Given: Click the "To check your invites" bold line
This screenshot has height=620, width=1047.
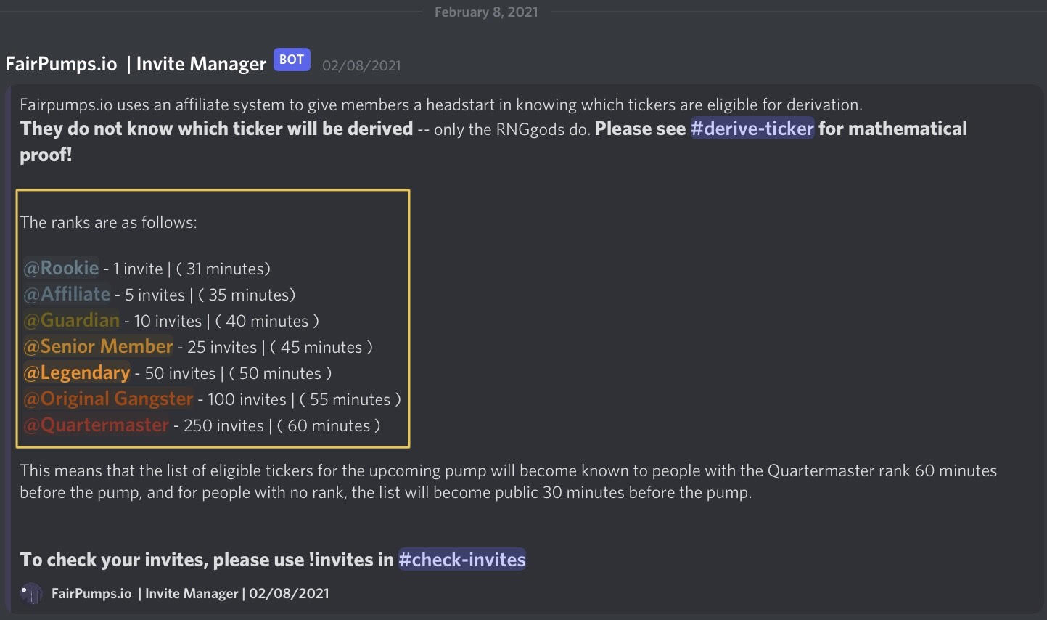Looking at the screenshot, I should pyautogui.click(x=207, y=560).
